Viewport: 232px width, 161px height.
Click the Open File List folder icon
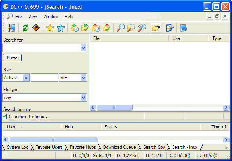point(156,28)
